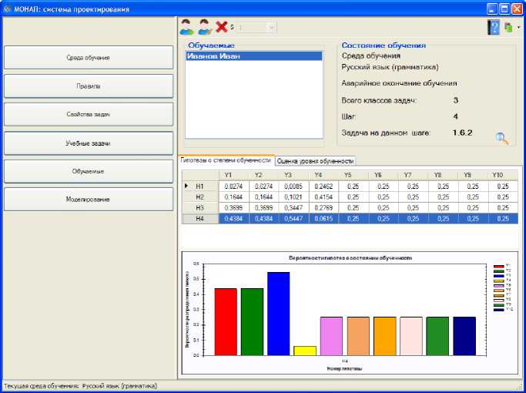Click cell 0,0085 in row H1
Viewport: 526px width, 393px height.
pyautogui.click(x=293, y=186)
